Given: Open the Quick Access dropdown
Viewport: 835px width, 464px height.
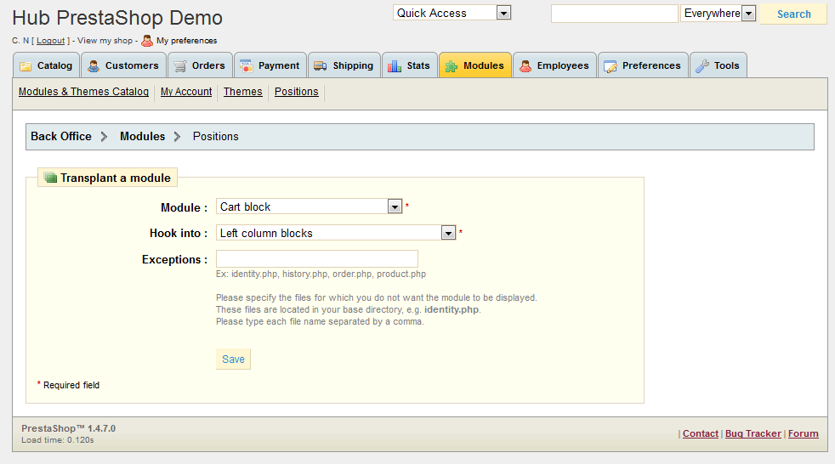Looking at the screenshot, I should (x=503, y=13).
